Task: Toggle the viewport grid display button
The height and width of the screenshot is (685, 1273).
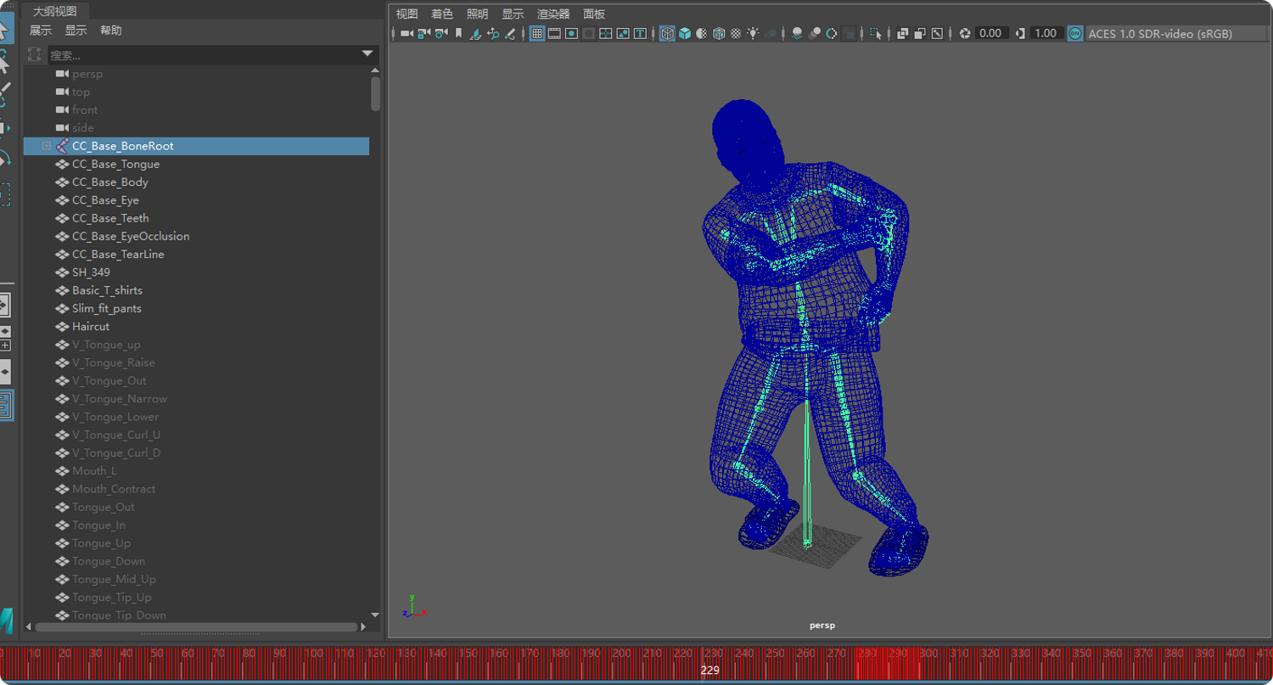Action: 537,34
